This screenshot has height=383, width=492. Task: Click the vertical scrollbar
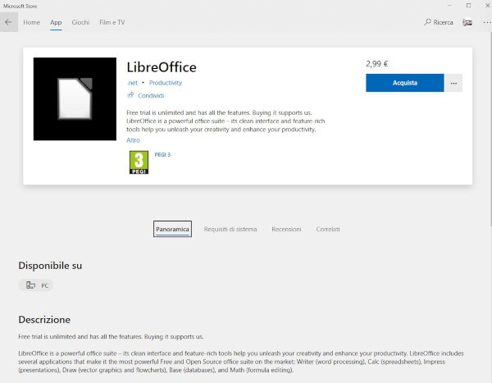click(490, 129)
